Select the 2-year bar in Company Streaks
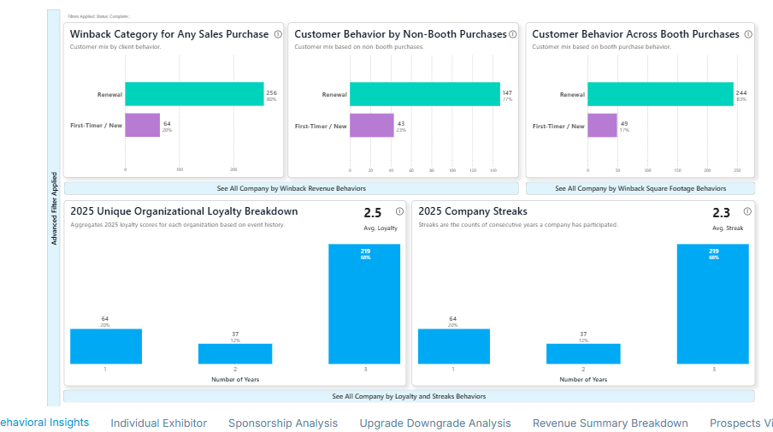 coord(582,353)
